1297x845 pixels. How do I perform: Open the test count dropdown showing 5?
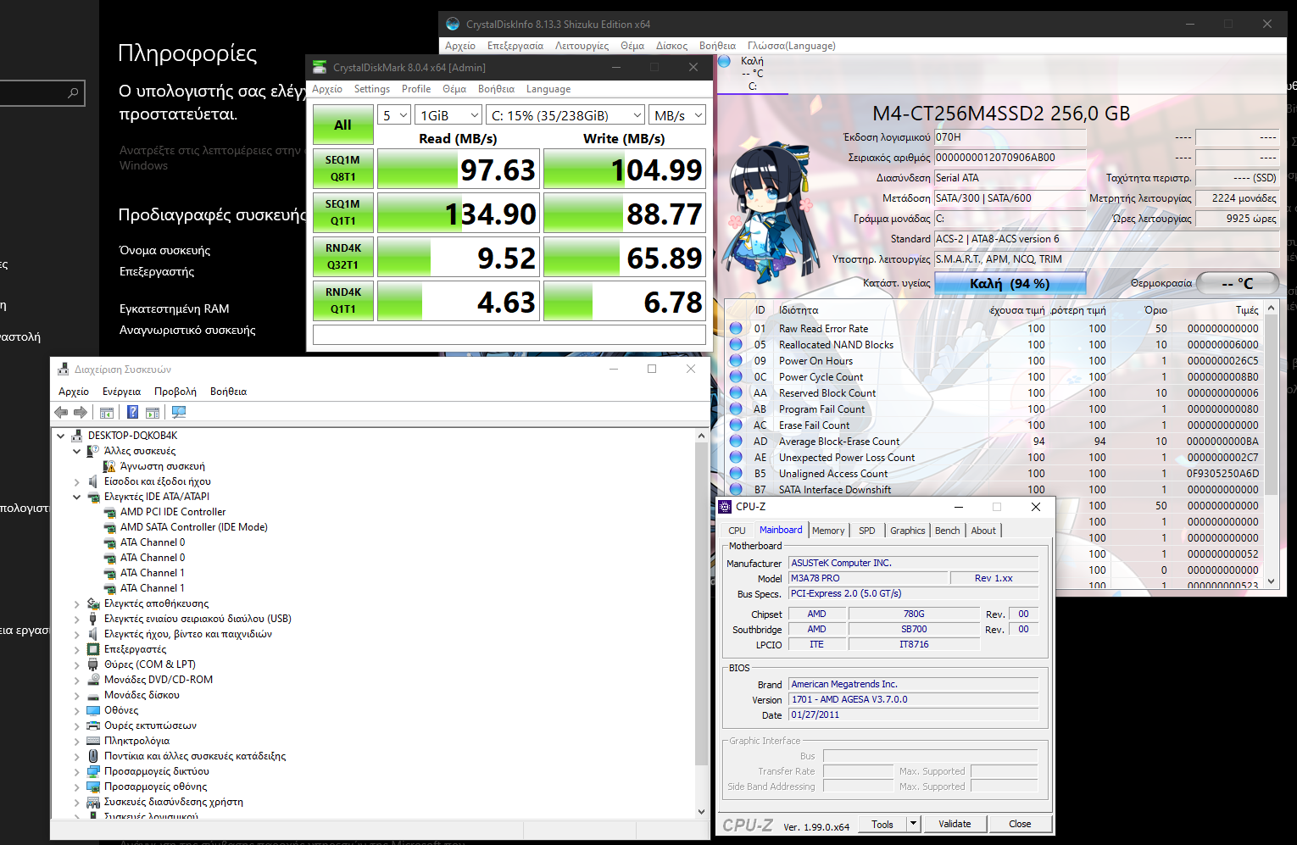393,115
